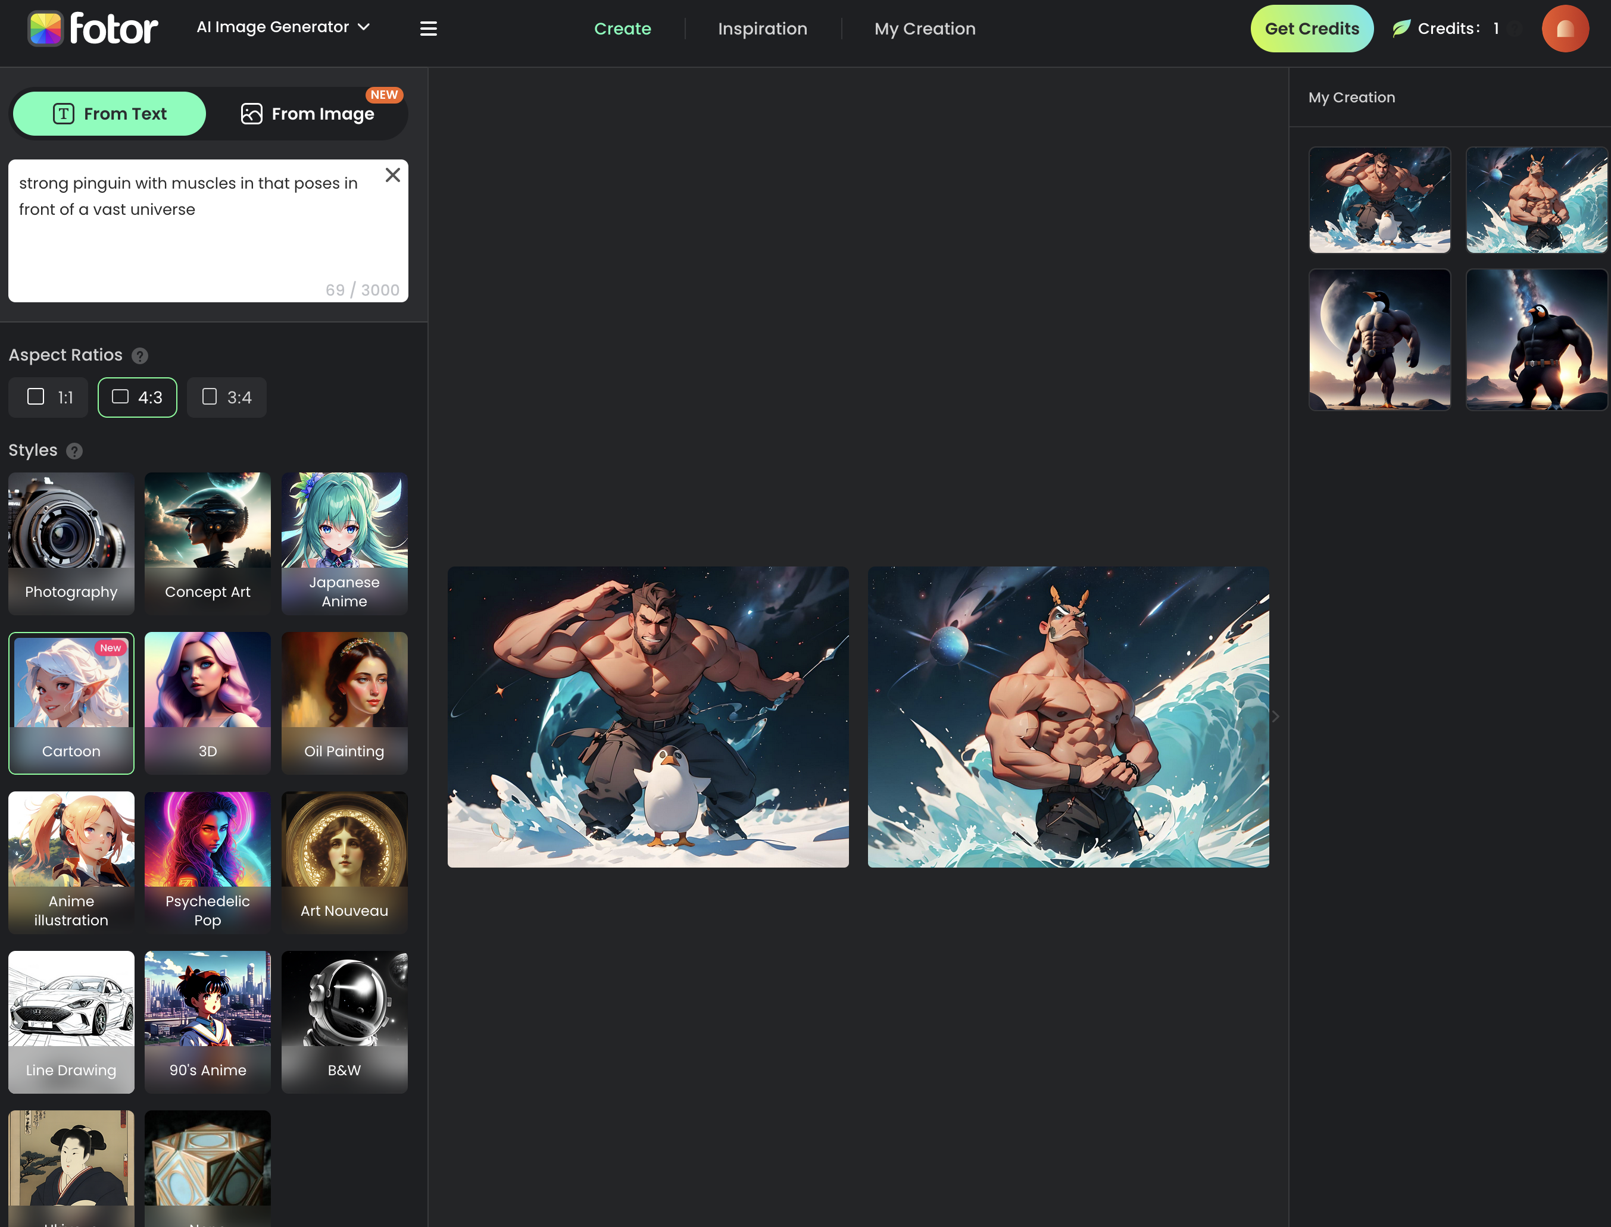Open the Inspiration tab
Screen dimensions: 1611x1227
pyautogui.click(x=762, y=29)
